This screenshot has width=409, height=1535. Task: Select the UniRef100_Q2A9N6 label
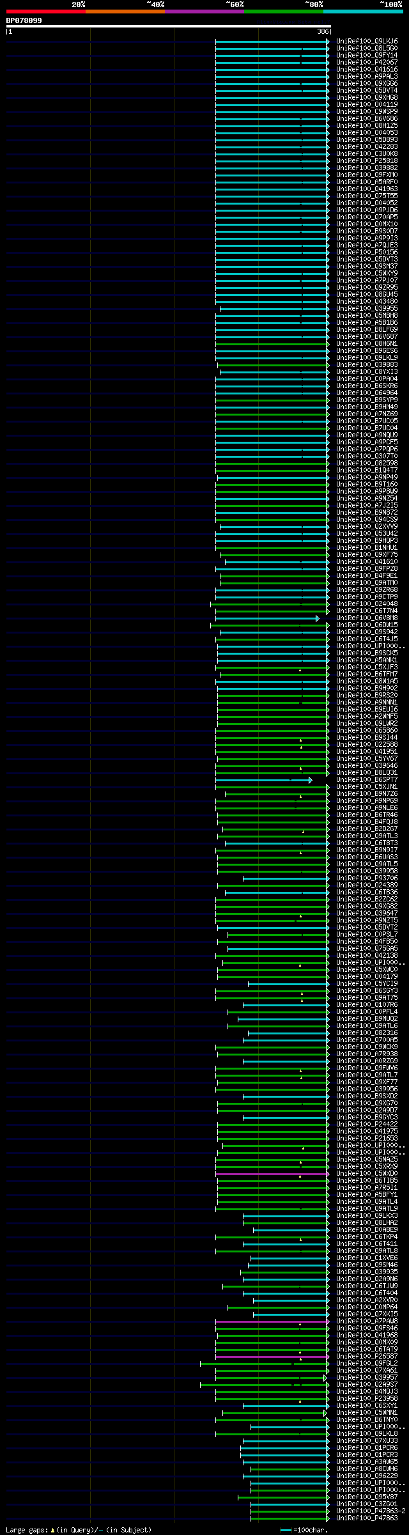367,1279
